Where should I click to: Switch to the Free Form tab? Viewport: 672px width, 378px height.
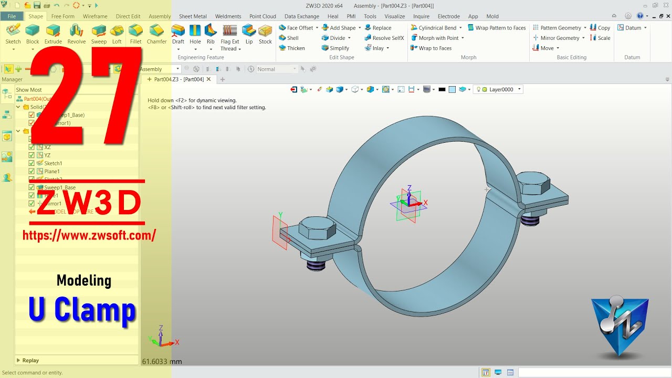point(63,16)
